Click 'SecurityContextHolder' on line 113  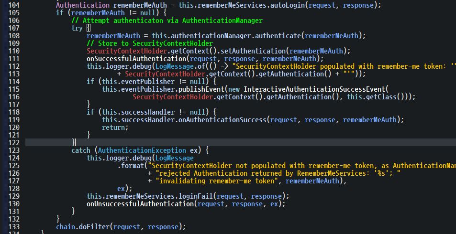pos(165,74)
